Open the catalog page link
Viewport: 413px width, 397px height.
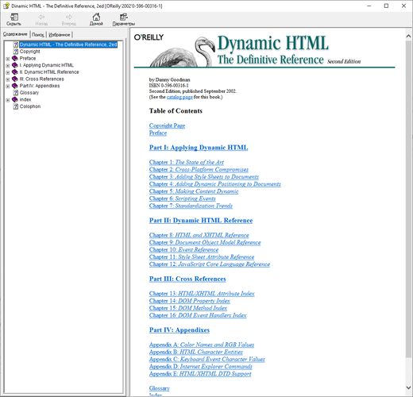point(179,97)
